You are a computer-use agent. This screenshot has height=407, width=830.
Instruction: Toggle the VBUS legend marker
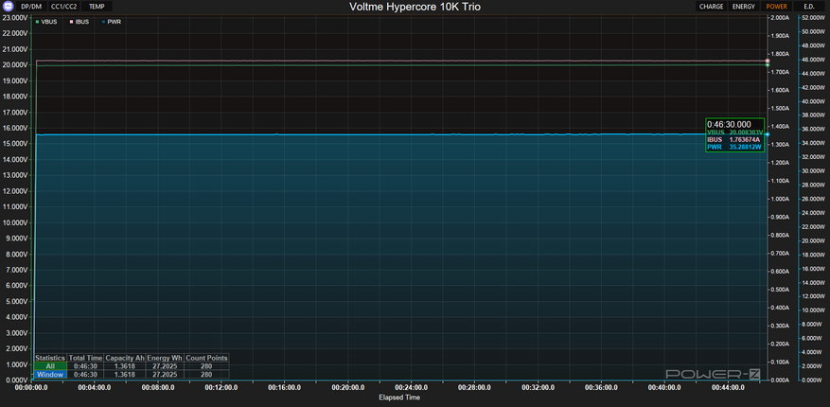click(37, 20)
